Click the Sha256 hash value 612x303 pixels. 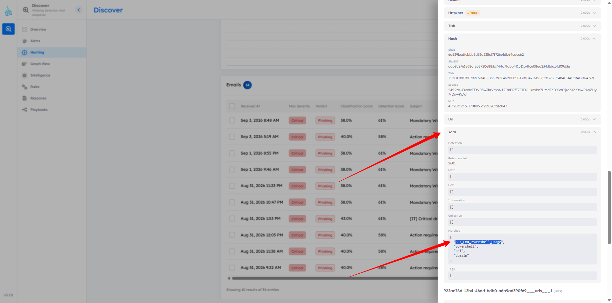509,66
